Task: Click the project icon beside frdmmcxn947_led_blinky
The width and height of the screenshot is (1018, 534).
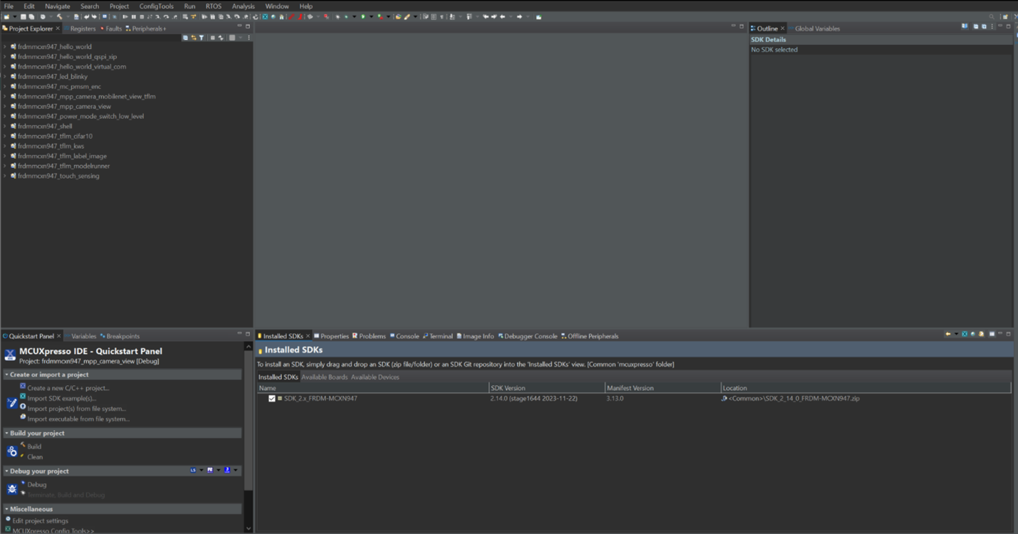Action: 13,76
